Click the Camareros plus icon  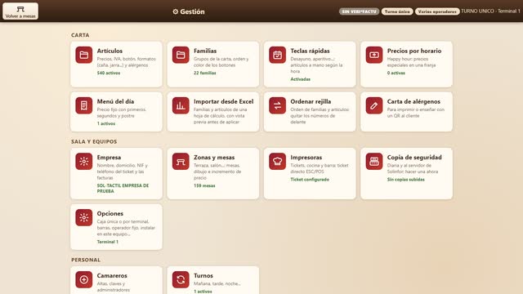pos(83,279)
